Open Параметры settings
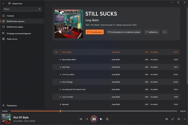 22,105
